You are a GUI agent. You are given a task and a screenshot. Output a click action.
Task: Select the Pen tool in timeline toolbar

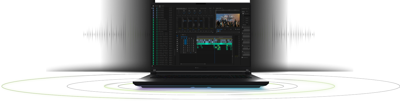point(177,46)
